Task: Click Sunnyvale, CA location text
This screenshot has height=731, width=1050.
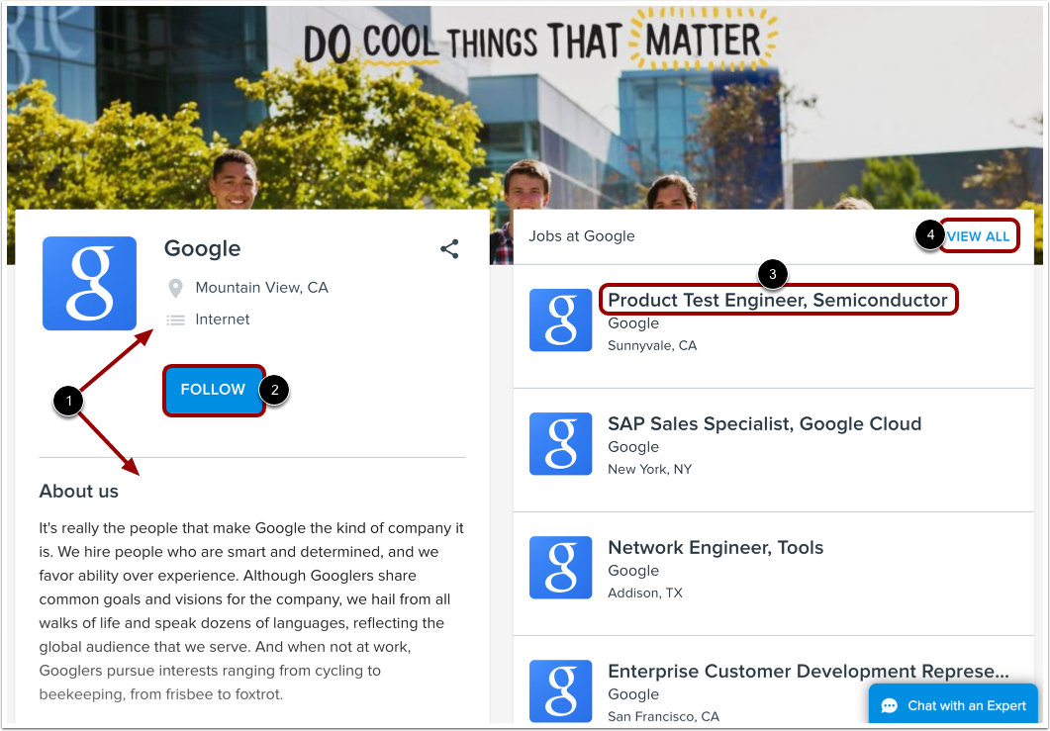Action: tap(652, 345)
